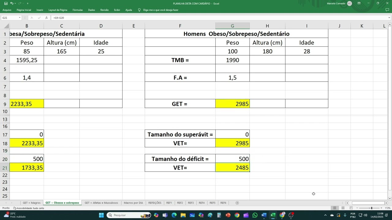The image size is (392, 220).
Task: Select the cell with 1595,25
Action: tap(27, 60)
